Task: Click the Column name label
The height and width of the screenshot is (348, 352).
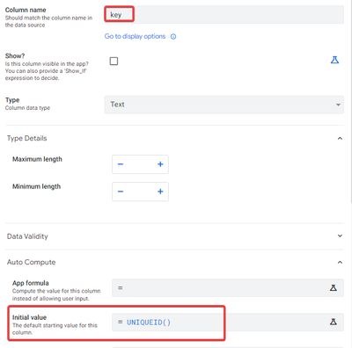Action: pos(26,10)
